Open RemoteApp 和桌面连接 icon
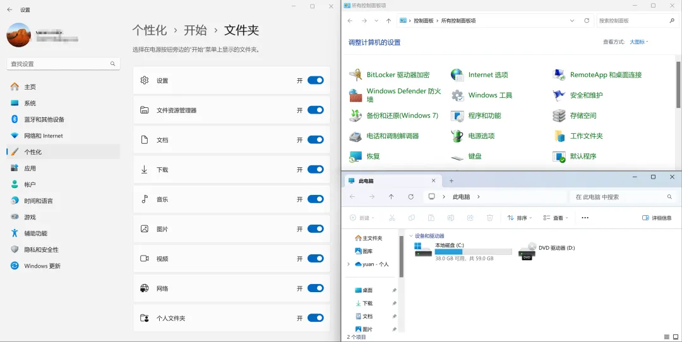Image resolution: width=682 pixels, height=342 pixels. (x=559, y=74)
